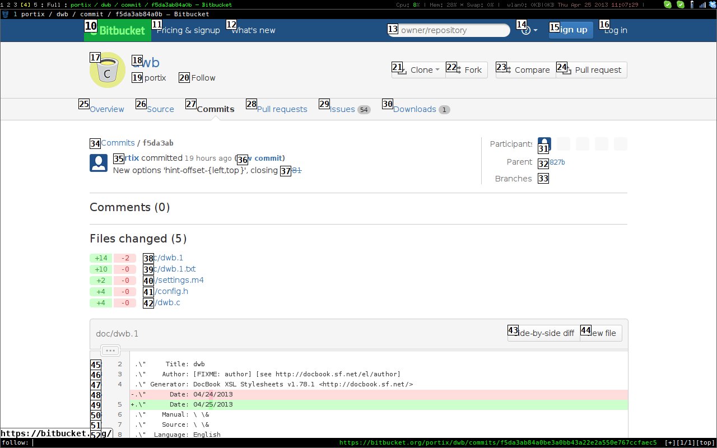Viewport: 717px width, 448px height.
Task: Expand hidden diff lines with ellipsis button
Action: [x=110, y=351]
